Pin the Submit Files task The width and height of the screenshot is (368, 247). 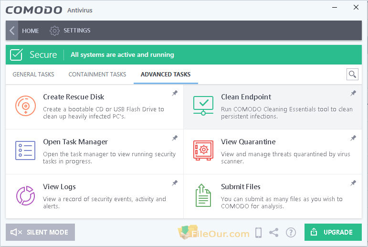coord(353,183)
